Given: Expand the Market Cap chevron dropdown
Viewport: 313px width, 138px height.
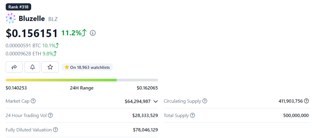Looking at the screenshot, I should point(156,101).
